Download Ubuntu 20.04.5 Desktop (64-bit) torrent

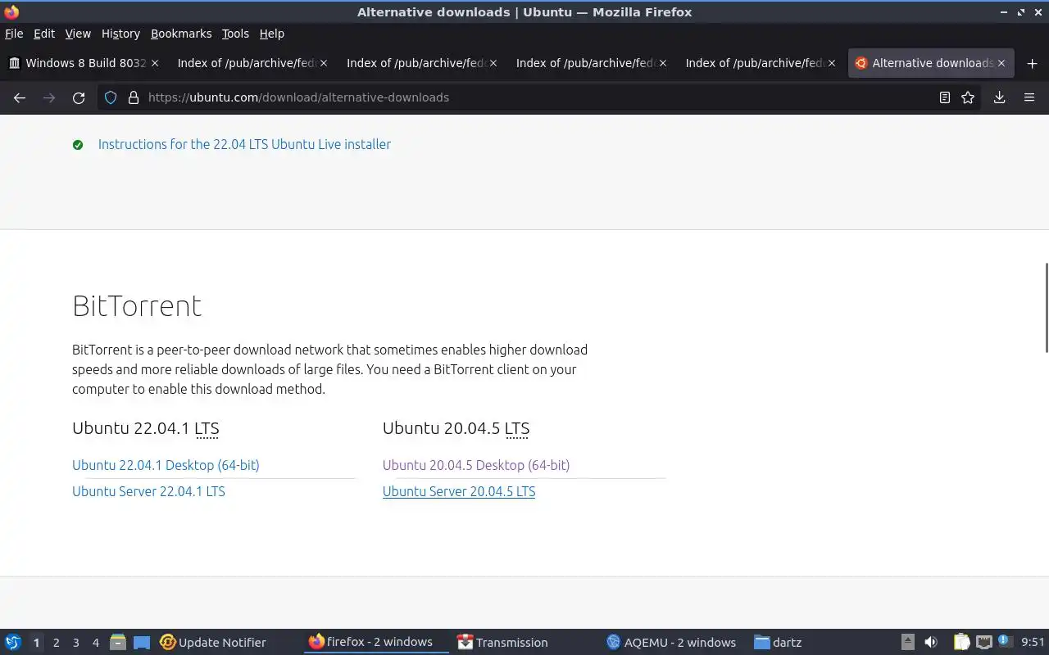point(476,465)
